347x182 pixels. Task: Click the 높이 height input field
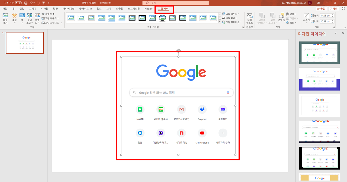click(325, 16)
